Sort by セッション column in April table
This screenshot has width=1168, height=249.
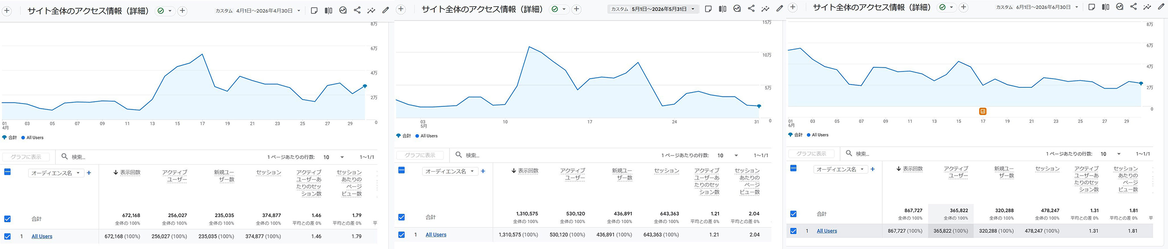(268, 172)
